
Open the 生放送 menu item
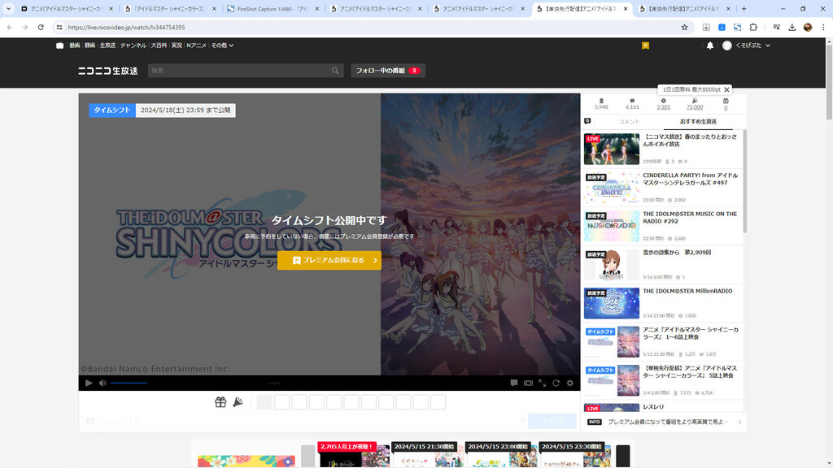click(108, 45)
